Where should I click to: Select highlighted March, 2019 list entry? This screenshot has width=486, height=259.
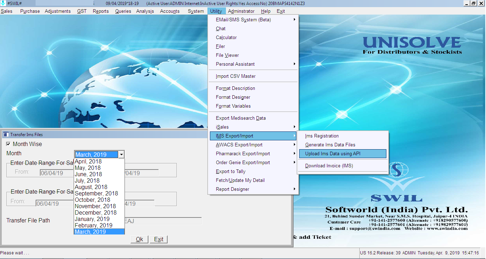tap(99, 232)
